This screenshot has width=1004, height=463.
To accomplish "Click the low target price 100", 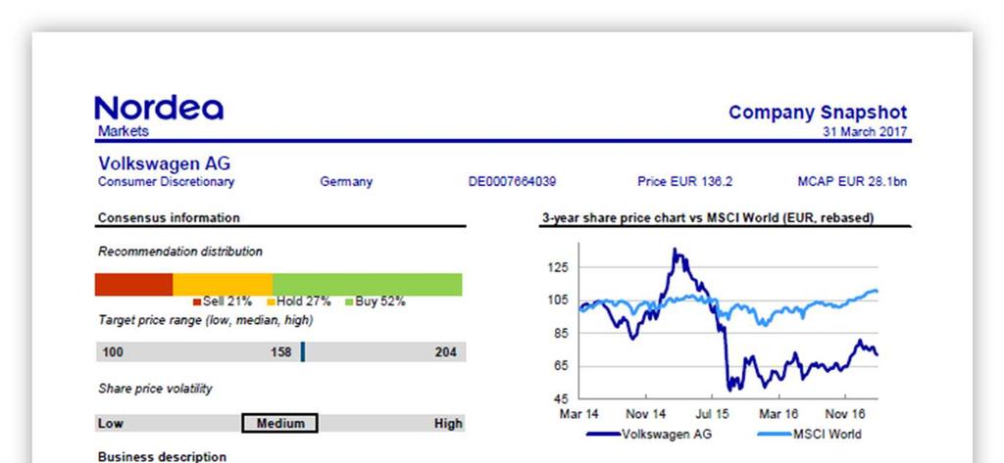I will click(x=113, y=351).
